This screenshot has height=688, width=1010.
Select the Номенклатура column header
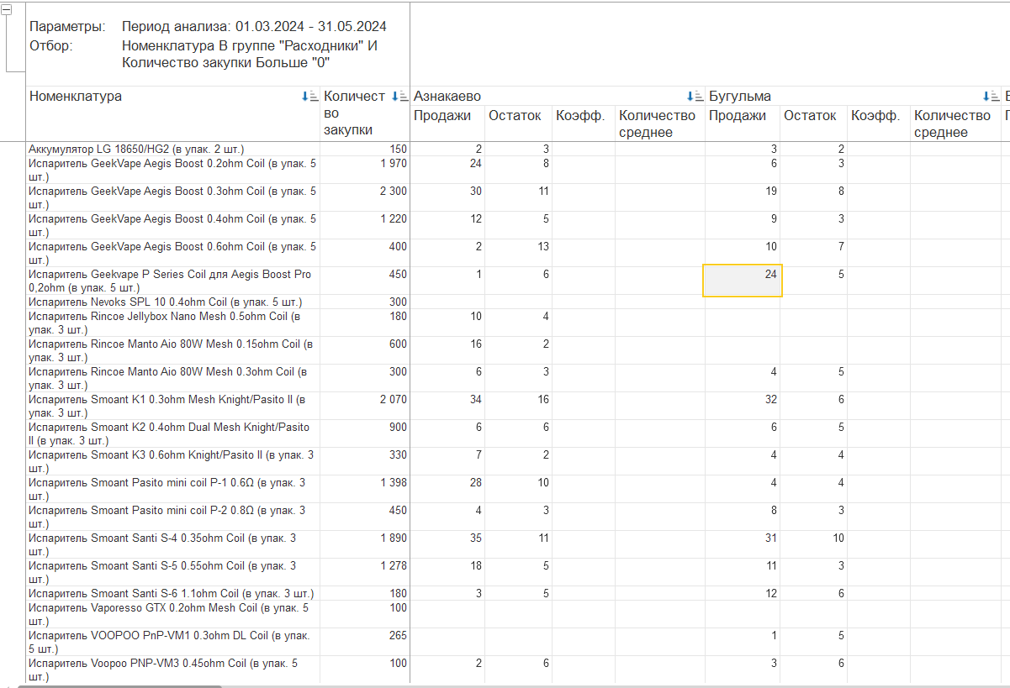click(x=76, y=96)
